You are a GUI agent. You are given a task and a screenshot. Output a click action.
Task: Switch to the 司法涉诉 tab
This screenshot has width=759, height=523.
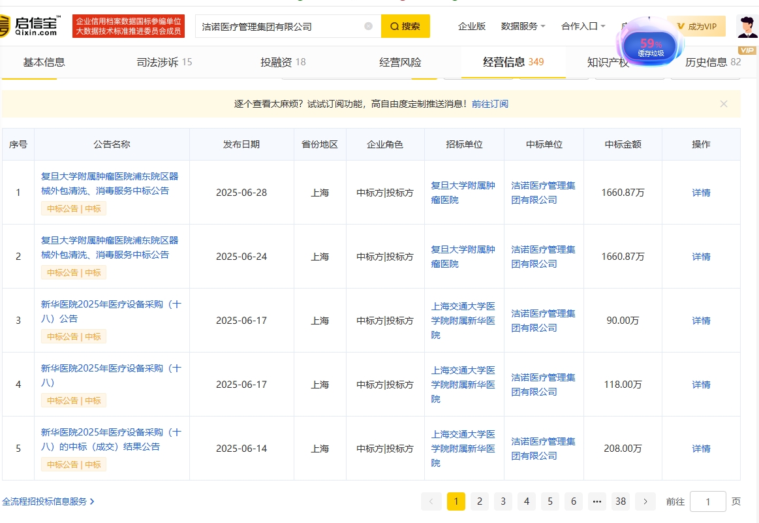[x=164, y=62]
